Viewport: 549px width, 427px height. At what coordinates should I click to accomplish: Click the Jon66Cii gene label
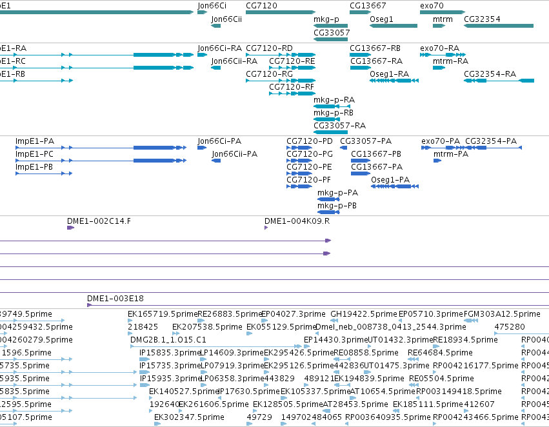tap(226, 19)
